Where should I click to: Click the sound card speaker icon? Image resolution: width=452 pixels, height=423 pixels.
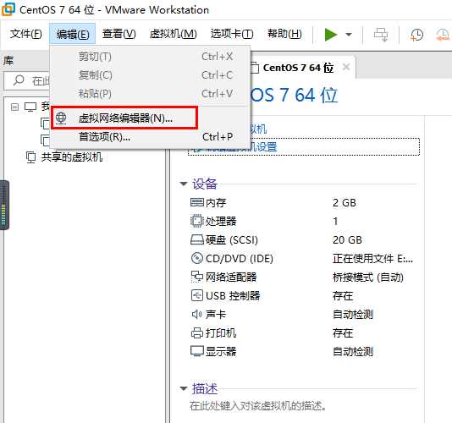pos(196,314)
